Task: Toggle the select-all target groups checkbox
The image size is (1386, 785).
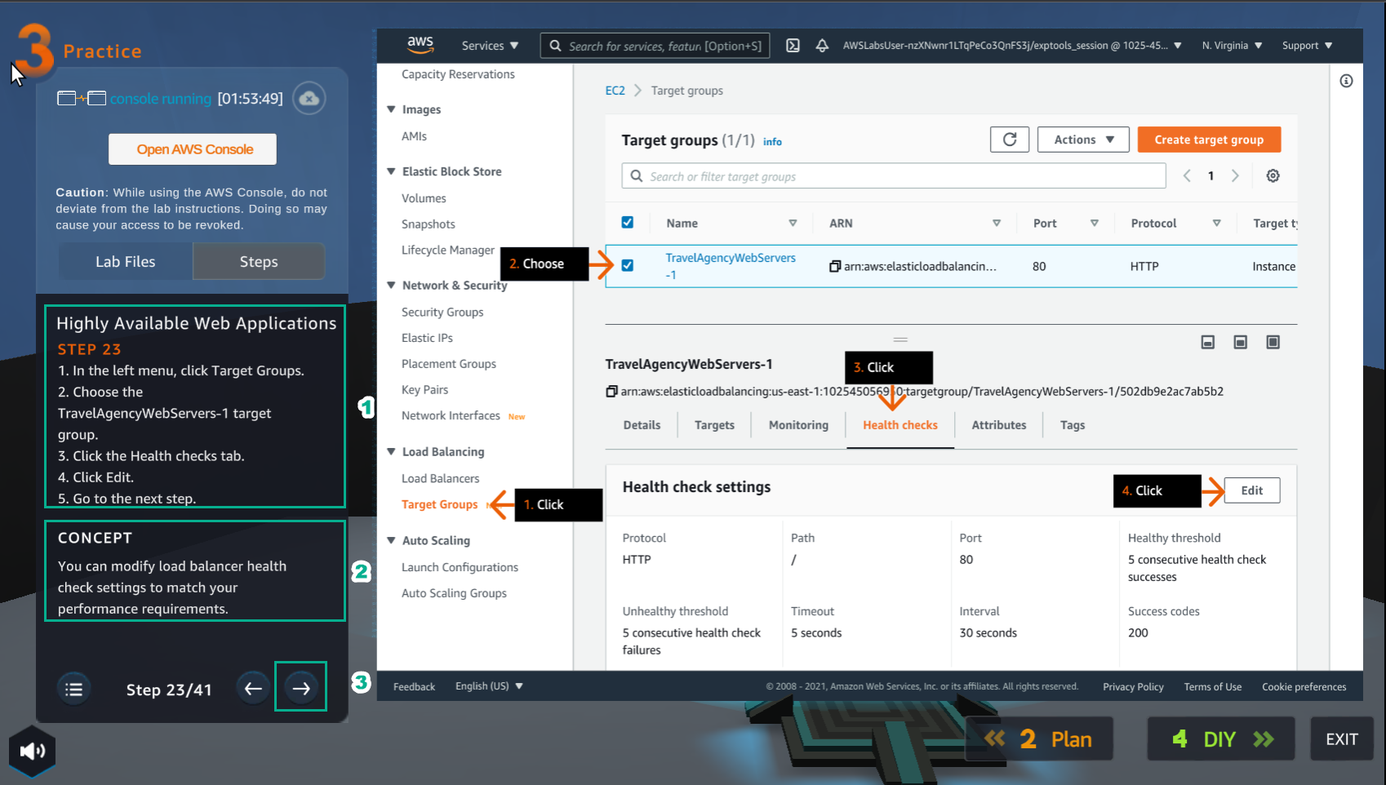Action: coord(628,222)
